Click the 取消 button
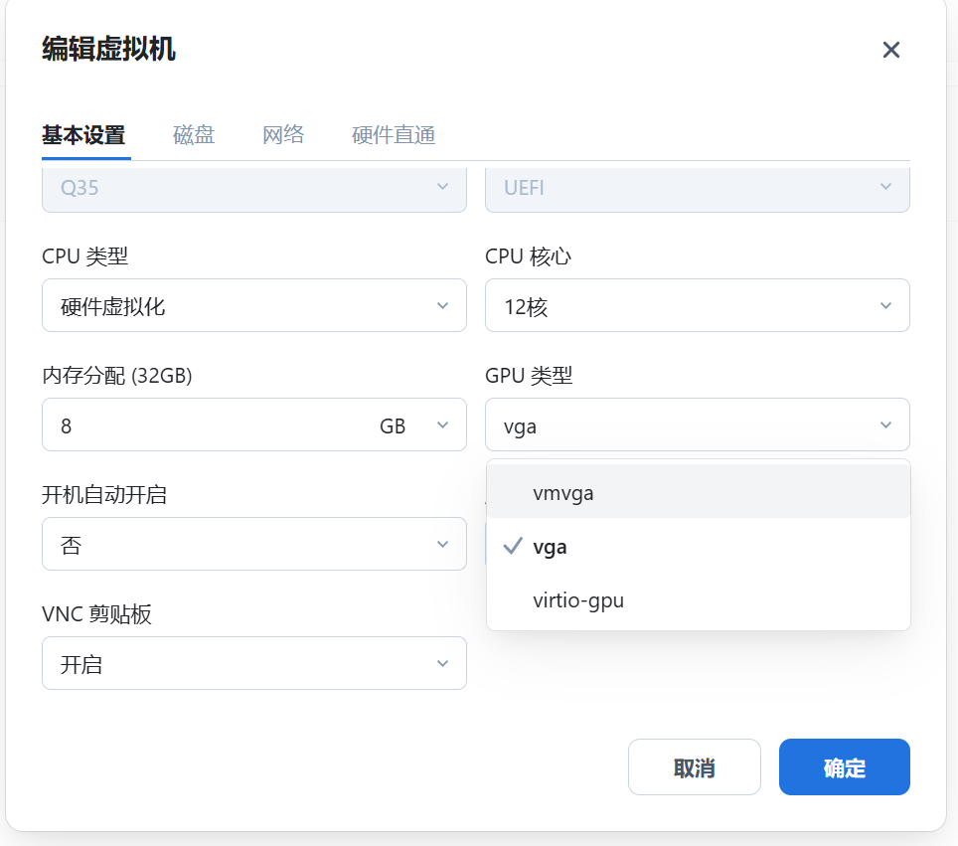 pyautogui.click(x=694, y=767)
